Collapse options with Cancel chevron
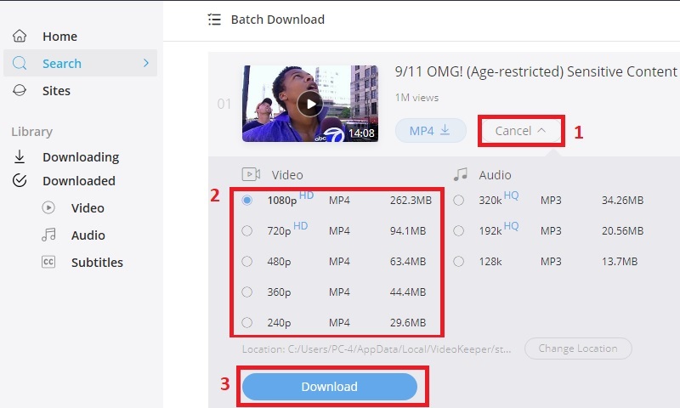 [541, 130]
